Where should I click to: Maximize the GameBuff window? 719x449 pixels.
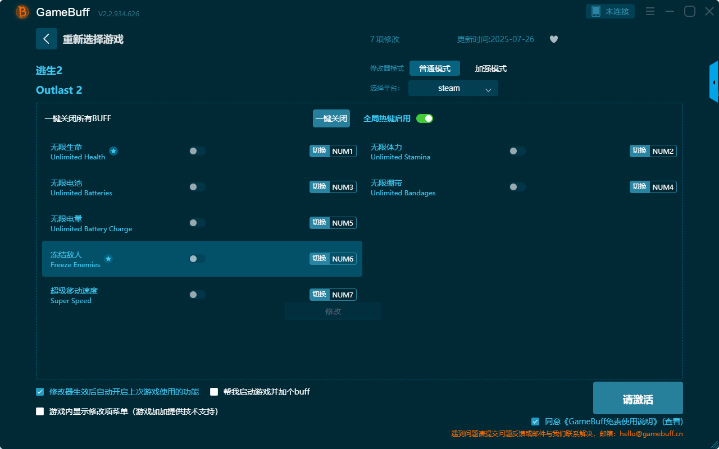point(690,11)
